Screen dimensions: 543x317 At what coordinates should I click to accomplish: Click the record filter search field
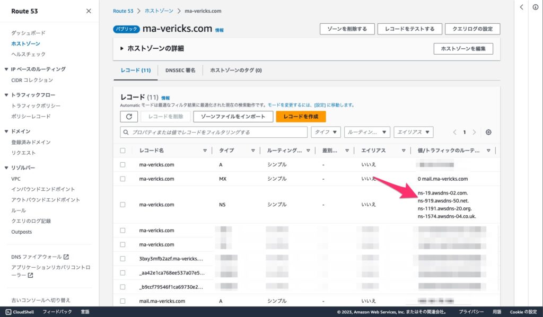coord(214,132)
